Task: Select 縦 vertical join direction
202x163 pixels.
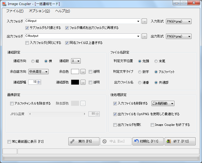Action: 33,61
